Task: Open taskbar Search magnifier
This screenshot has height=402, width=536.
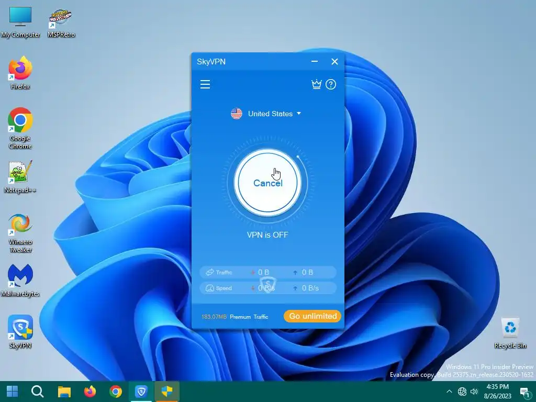Action: [x=37, y=392]
